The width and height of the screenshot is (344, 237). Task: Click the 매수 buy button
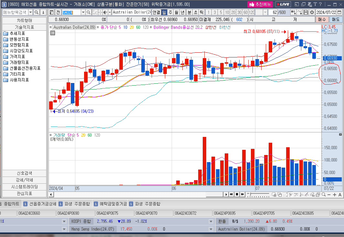pyautogui.click(x=322, y=19)
